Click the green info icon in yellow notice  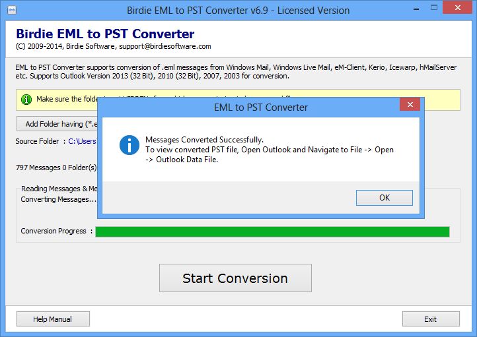(26, 100)
